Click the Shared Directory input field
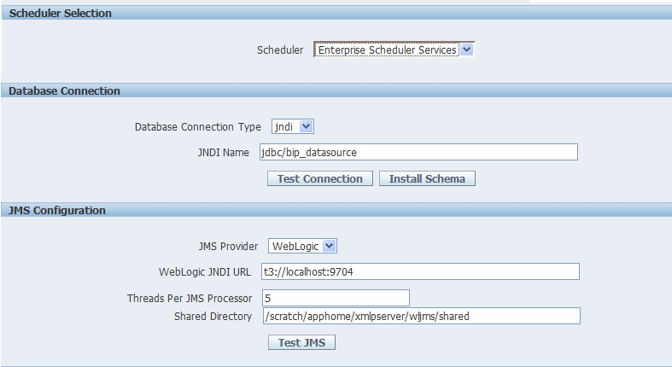This screenshot has width=672, height=367. pos(421,316)
